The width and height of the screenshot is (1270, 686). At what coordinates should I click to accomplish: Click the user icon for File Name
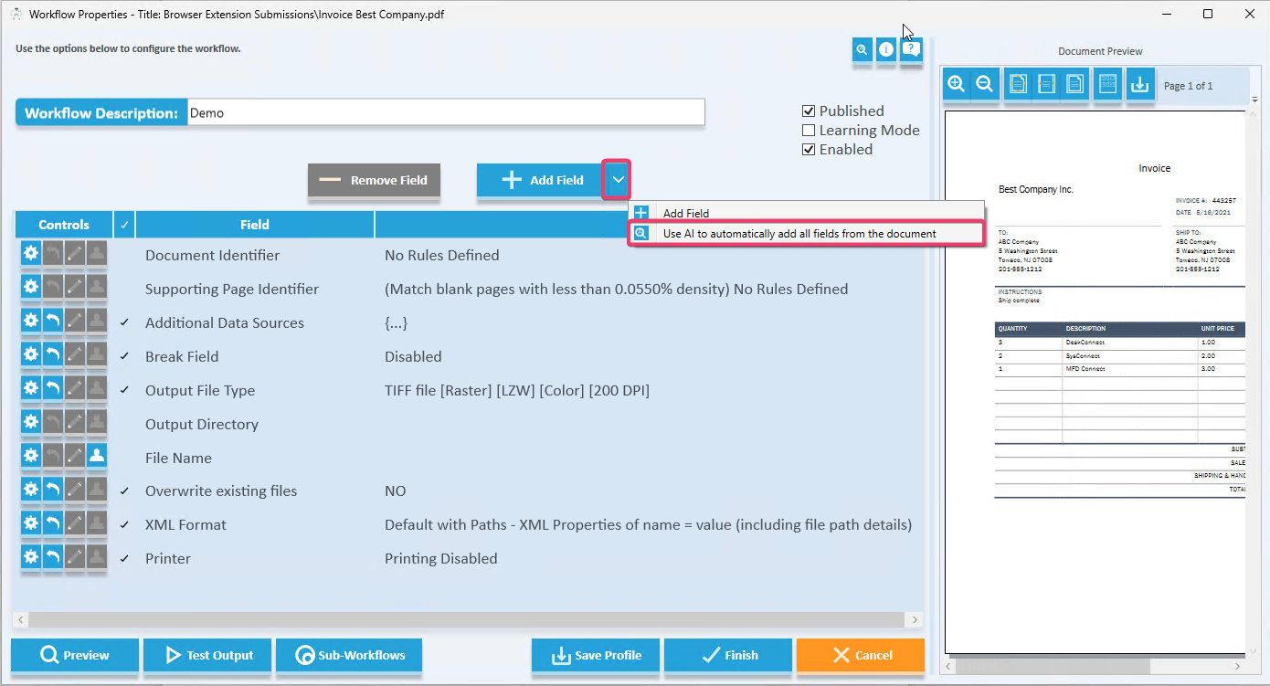point(97,456)
